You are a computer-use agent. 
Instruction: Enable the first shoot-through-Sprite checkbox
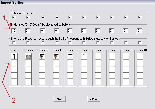coord(14,43)
